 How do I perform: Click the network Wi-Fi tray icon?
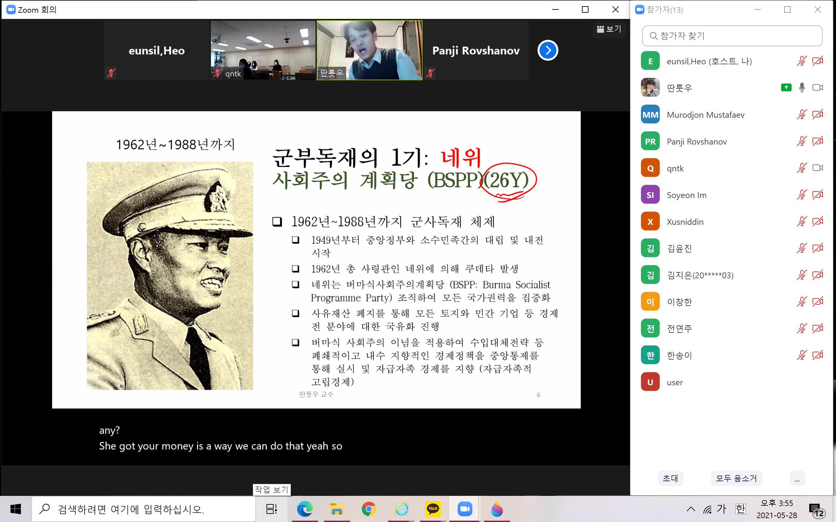[707, 509]
